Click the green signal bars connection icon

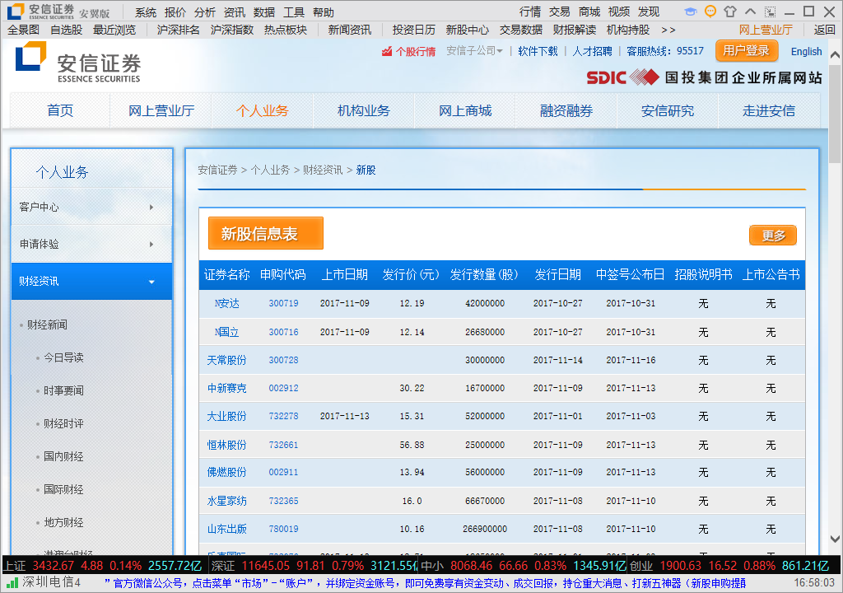(x=12, y=582)
